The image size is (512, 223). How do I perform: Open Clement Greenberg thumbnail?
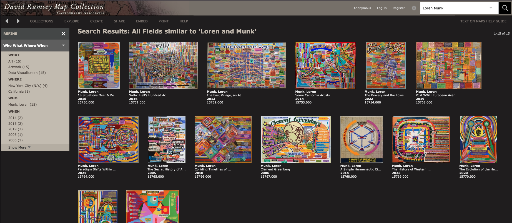296,139
